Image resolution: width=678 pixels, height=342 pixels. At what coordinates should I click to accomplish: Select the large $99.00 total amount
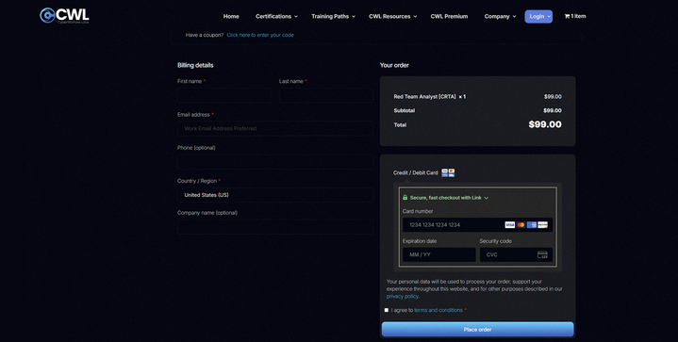[x=545, y=124]
